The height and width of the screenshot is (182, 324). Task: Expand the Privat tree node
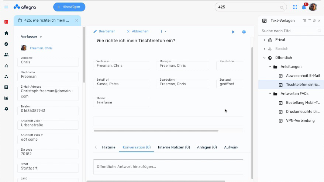point(264,40)
